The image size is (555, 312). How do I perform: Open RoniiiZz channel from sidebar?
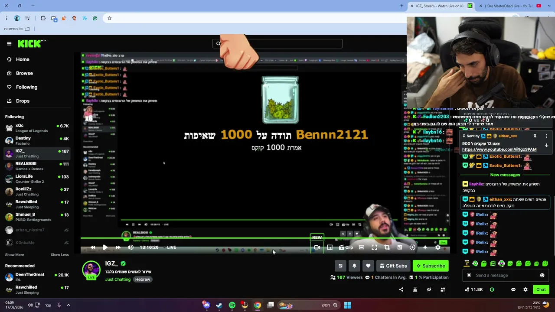37,191
